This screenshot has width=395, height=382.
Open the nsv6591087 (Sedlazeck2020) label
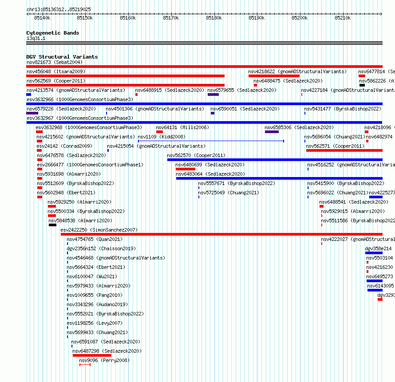click(x=106, y=342)
